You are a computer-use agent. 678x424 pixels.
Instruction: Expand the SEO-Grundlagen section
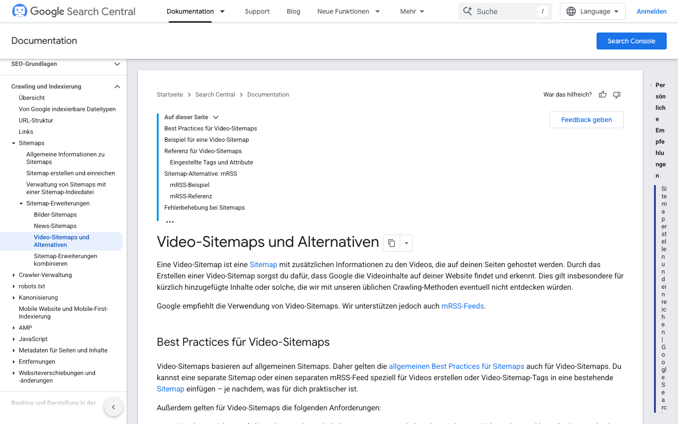(x=117, y=64)
